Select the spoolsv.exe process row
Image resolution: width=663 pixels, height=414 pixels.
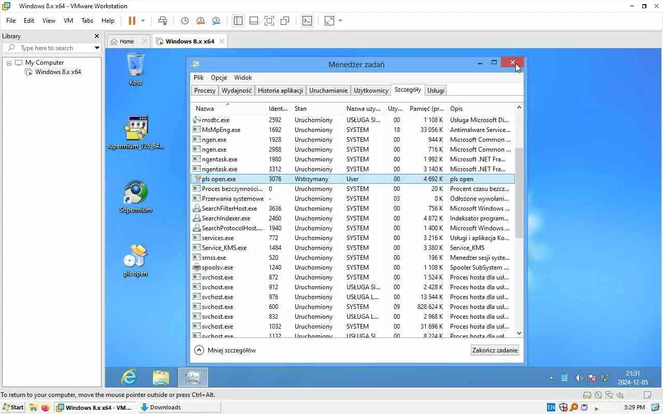coord(352,268)
